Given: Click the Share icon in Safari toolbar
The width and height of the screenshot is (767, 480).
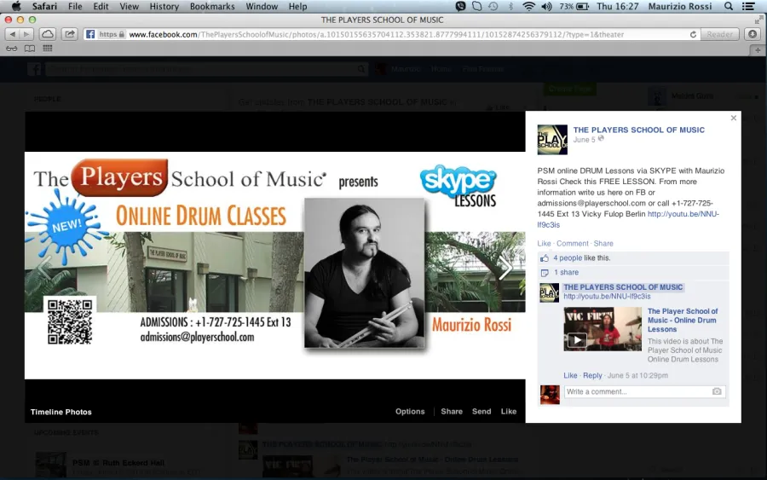Looking at the screenshot, I should [x=70, y=34].
